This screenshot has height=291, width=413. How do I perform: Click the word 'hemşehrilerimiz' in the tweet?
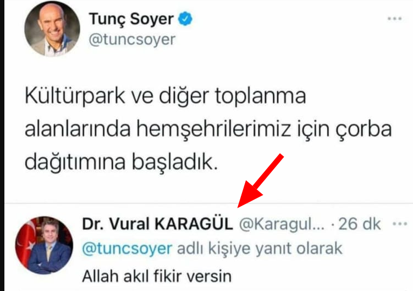(213, 130)
